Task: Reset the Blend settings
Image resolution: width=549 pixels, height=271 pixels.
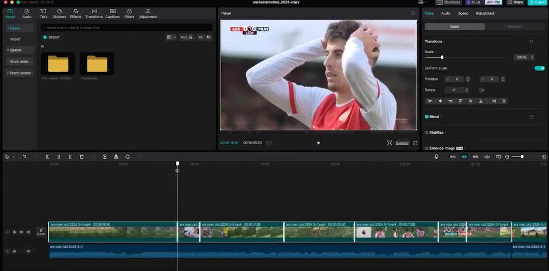Action: coord(531,117)
